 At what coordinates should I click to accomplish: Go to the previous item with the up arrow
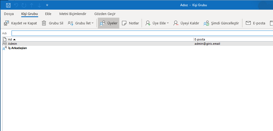(x=32, y=5)
